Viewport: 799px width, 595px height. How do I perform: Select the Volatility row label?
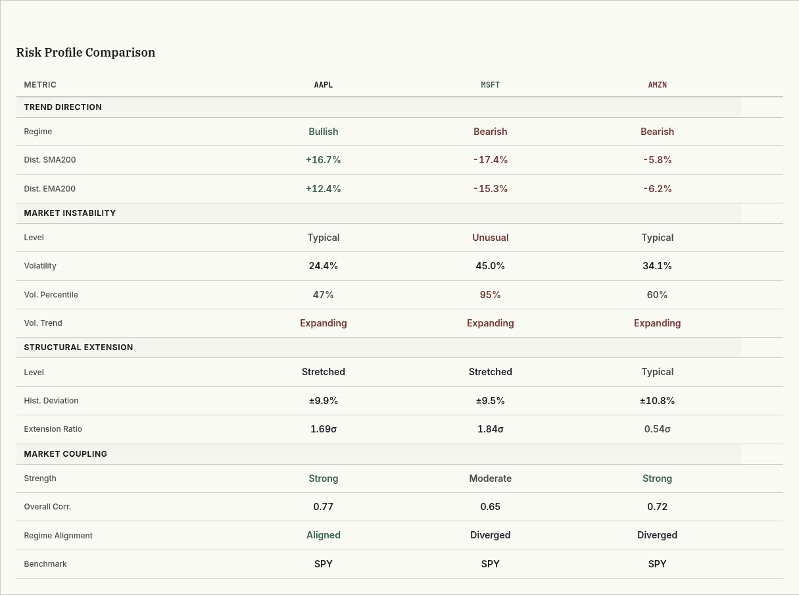(40, 266)
